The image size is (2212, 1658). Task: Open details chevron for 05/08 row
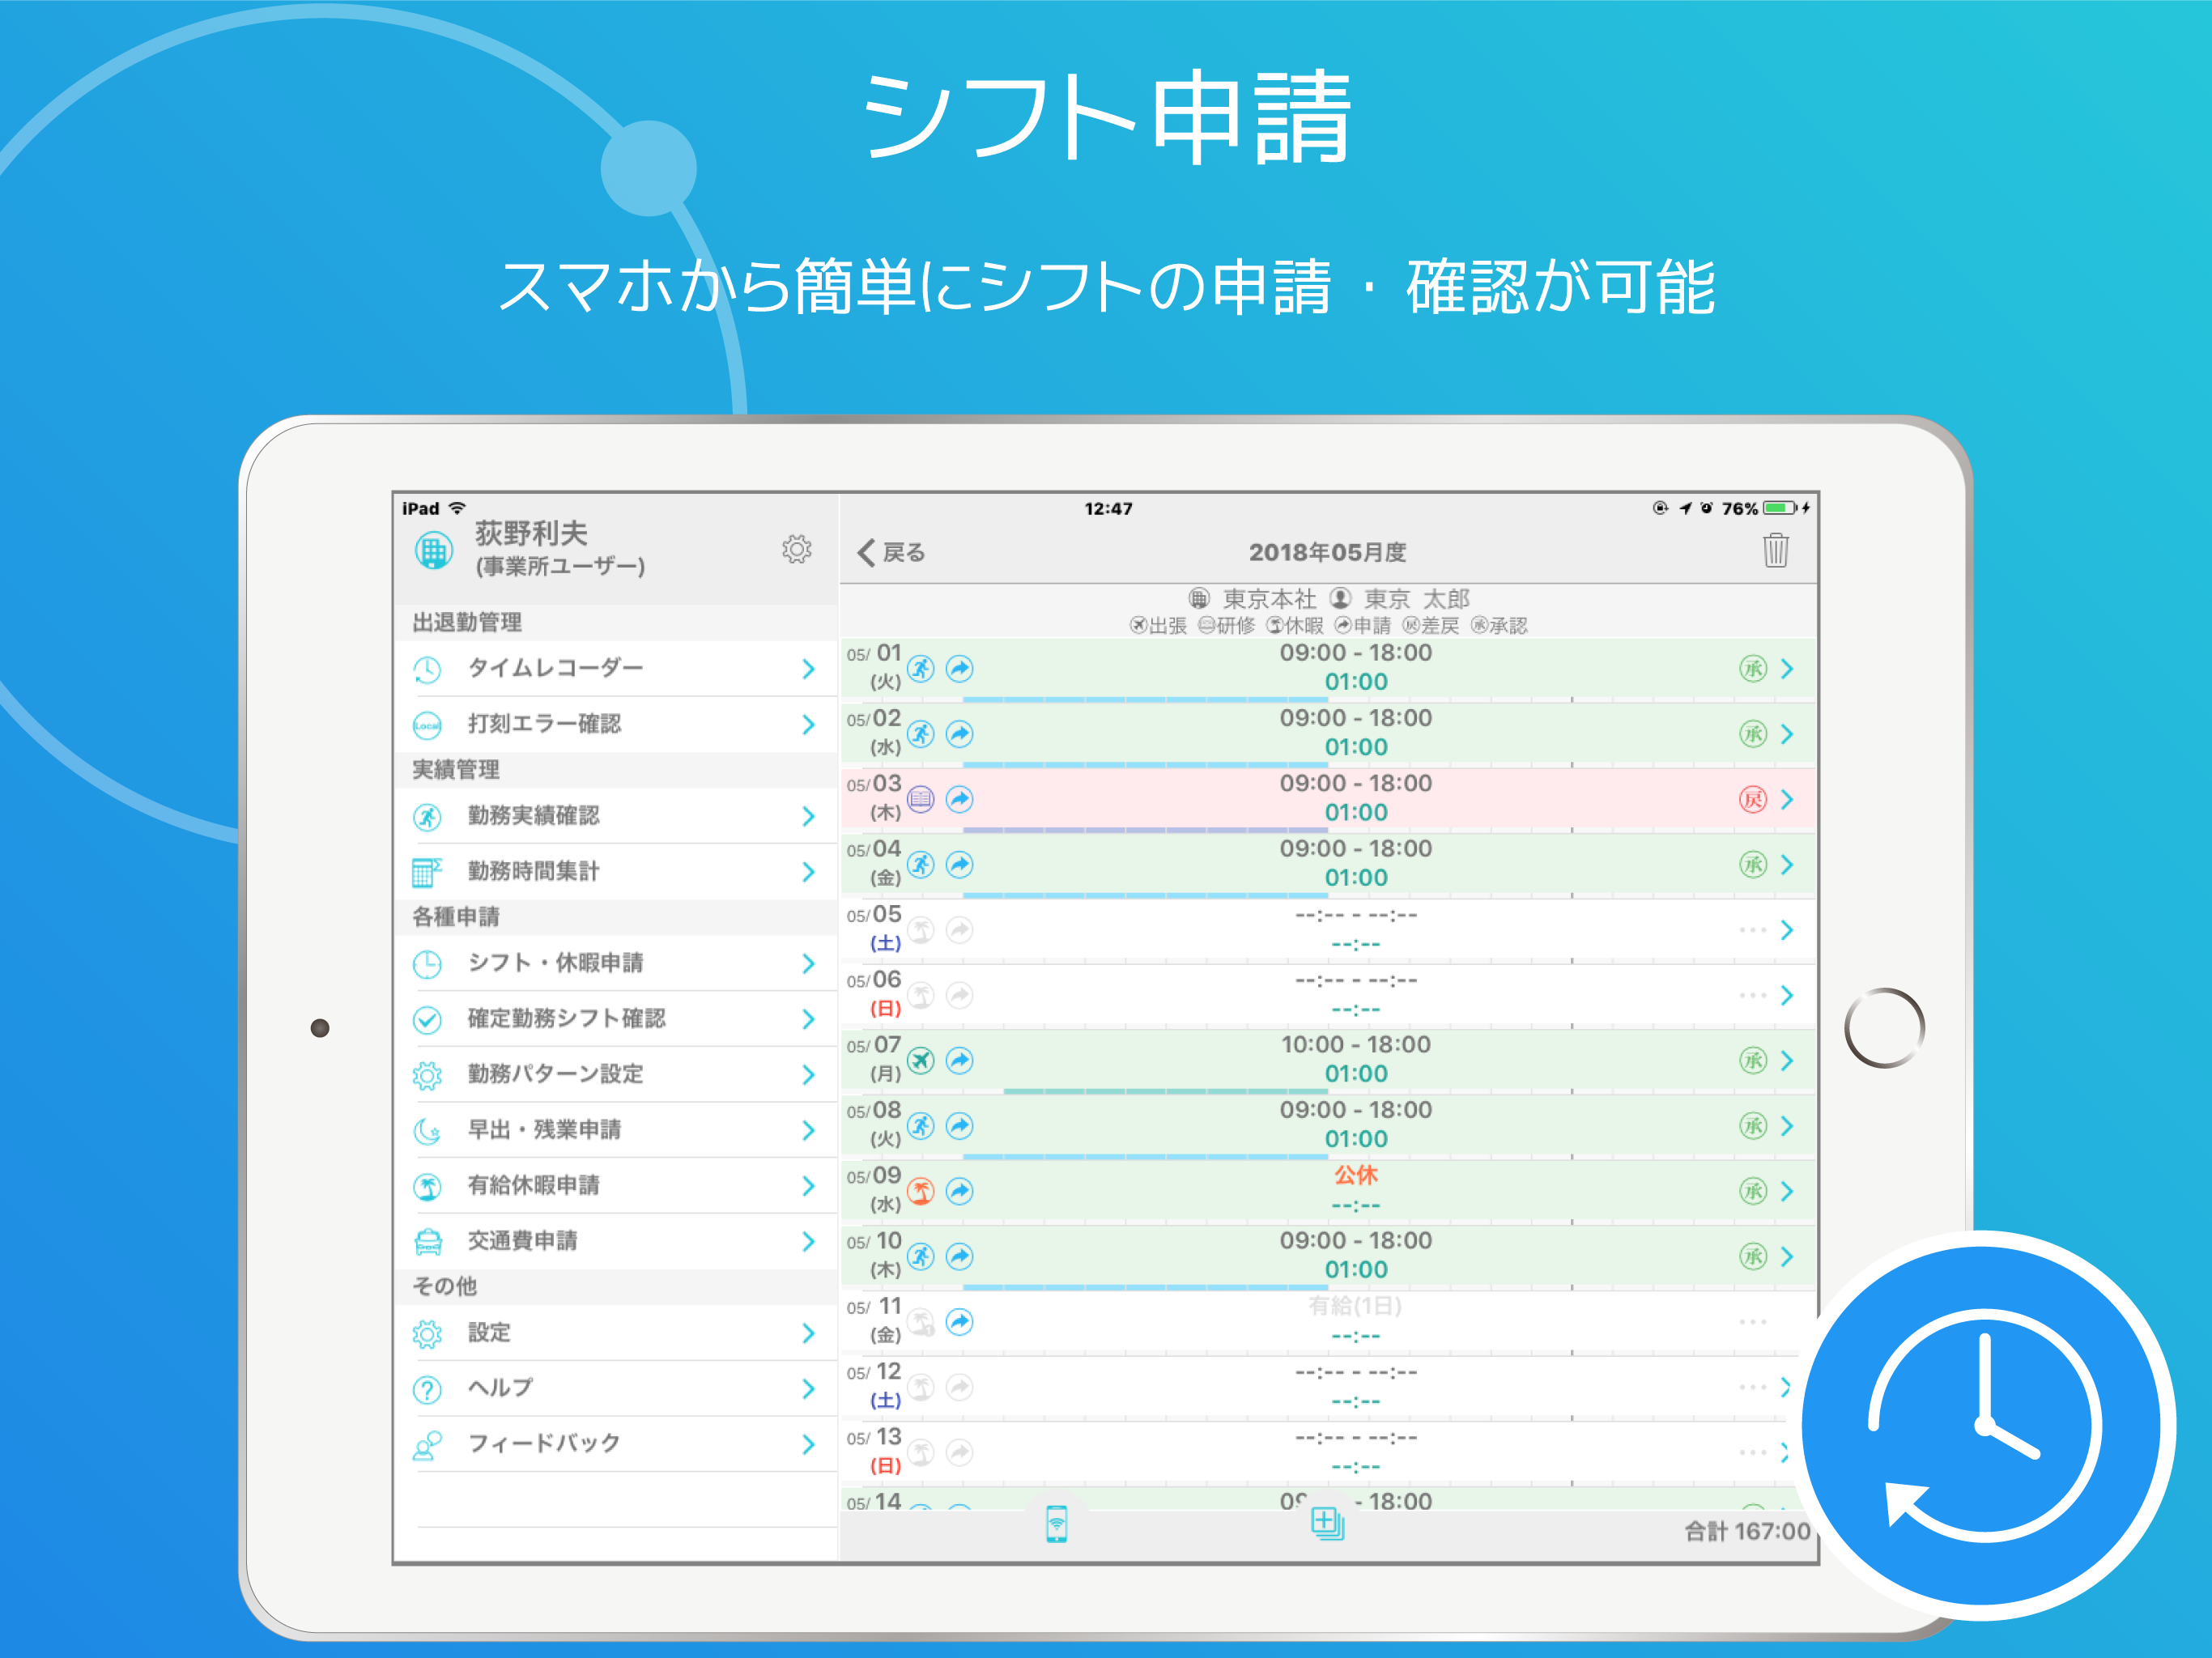1787,1126
